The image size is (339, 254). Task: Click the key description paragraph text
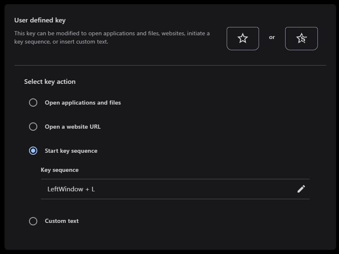click(112, 37)
